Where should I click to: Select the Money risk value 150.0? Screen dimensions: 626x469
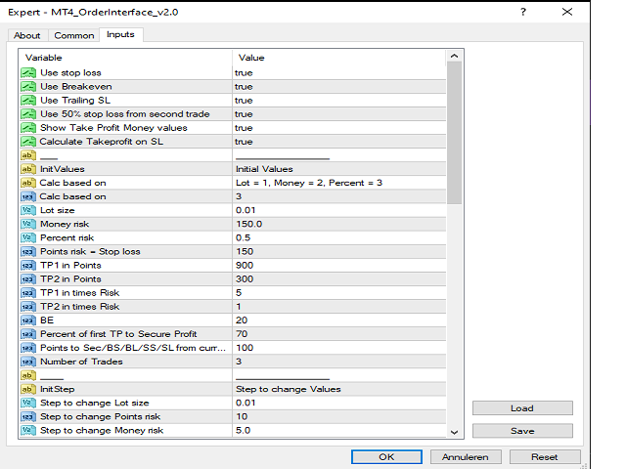coord(248,224)
